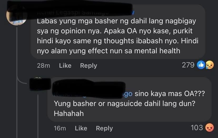This screenshot has width=218, height=138.
Task: Click the blue thumbs-up reaction icon
Action: tap(201, 65)
